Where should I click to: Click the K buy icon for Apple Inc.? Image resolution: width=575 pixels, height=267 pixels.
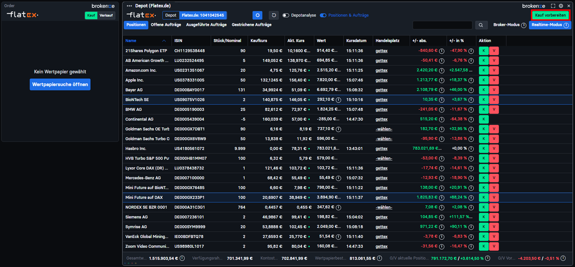pyautogui.click(x=483, y=80)
